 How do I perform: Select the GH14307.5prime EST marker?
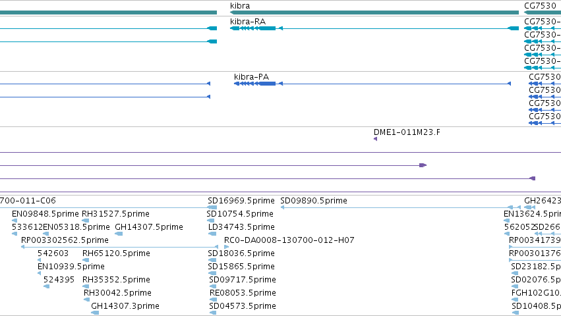pyautogui.click(x=119, y=234)
